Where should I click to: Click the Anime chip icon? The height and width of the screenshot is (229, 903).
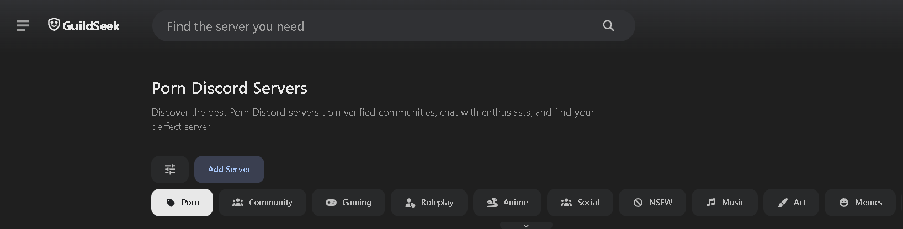[x=492, y=203]
